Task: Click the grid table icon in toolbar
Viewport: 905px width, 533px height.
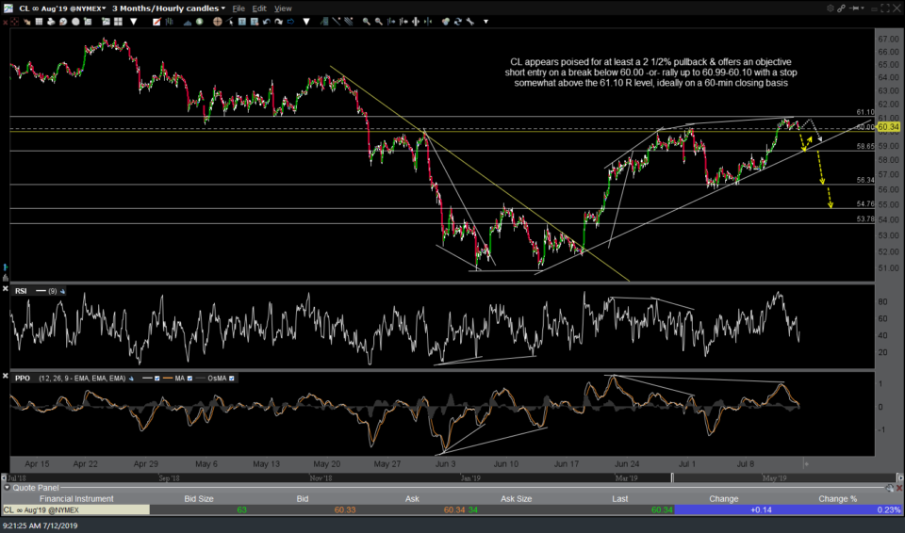Action: (39, 22)
